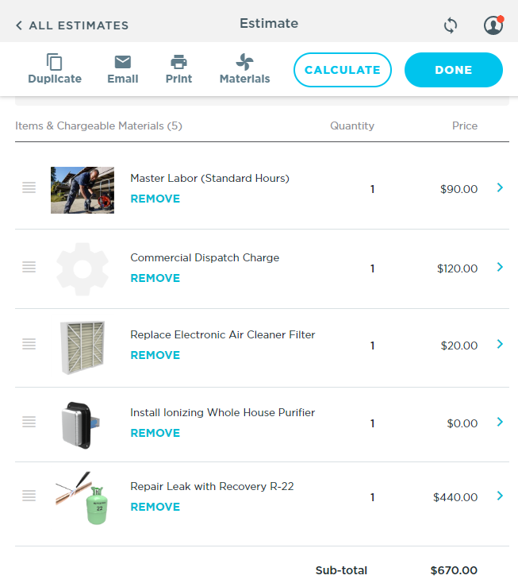
Task: Remove Install Ionizing Whole House Purifier
Action: (155, 433)
